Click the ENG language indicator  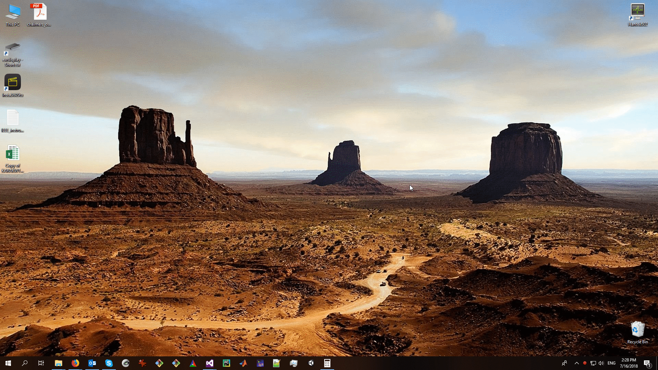click(x=611, y=363)
